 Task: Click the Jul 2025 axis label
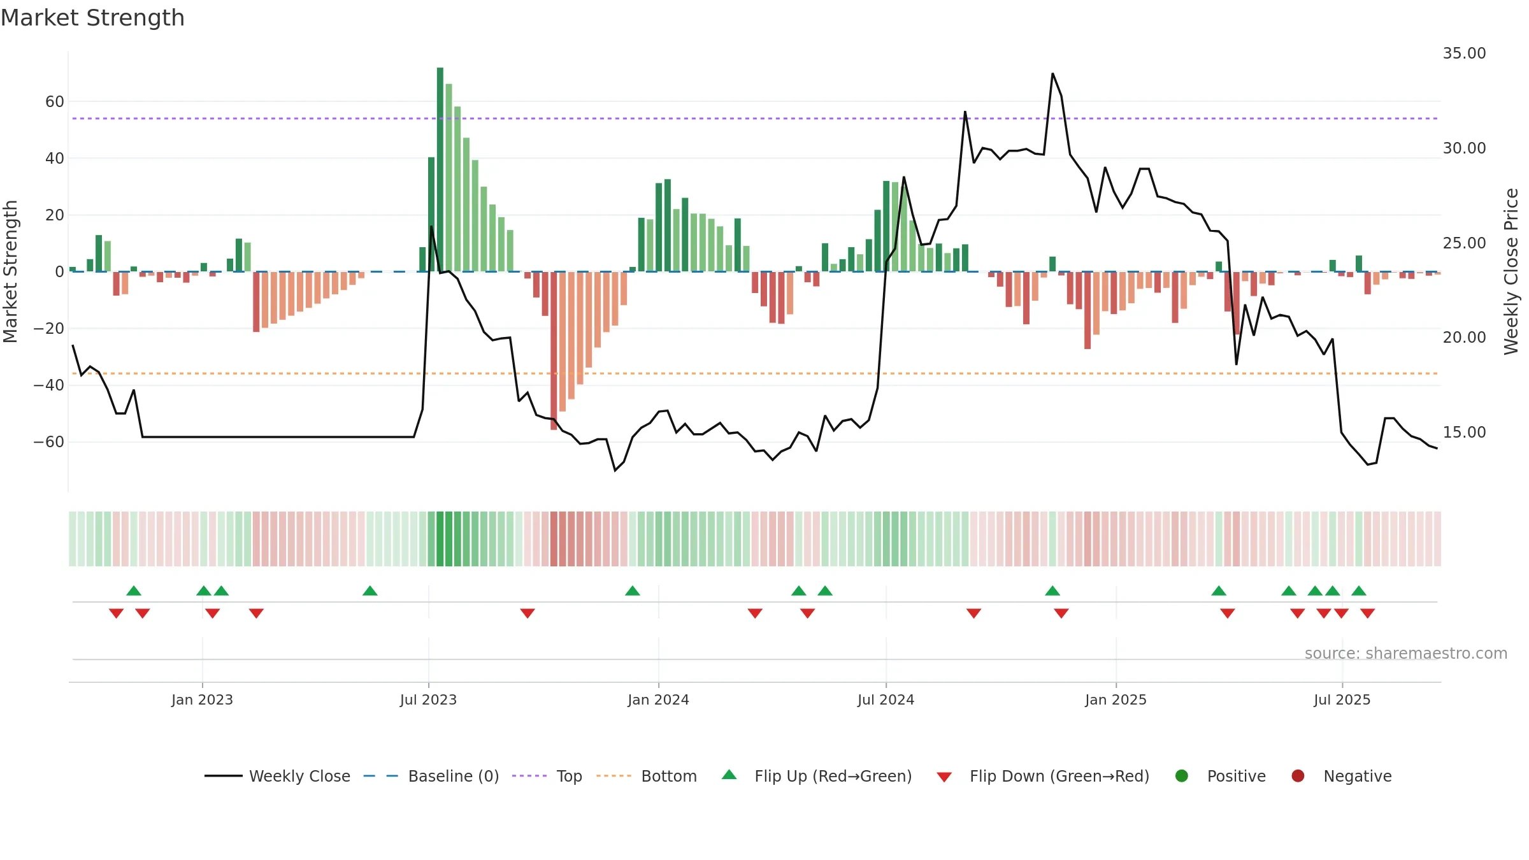point(1342,699)
